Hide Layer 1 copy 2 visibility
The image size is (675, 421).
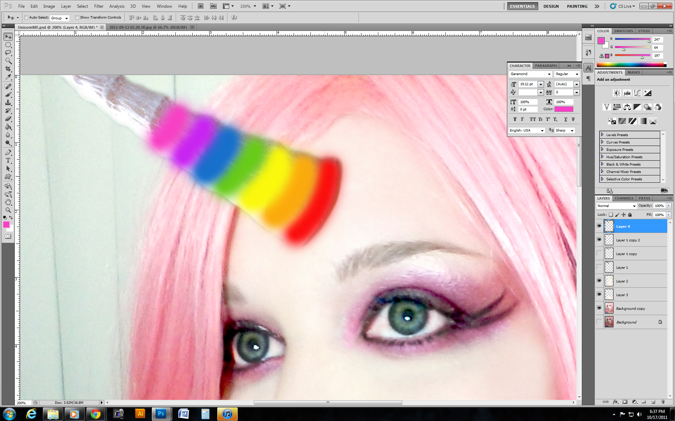pos(599,240)
